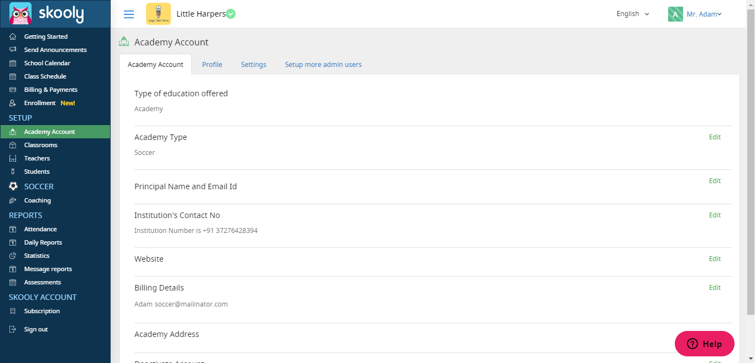Toggle the hamburger menu icon

[129, 14]
